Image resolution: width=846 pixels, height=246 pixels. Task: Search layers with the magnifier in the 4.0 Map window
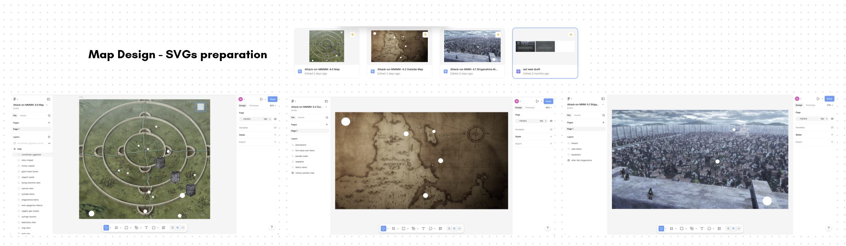tap(49, 116)
